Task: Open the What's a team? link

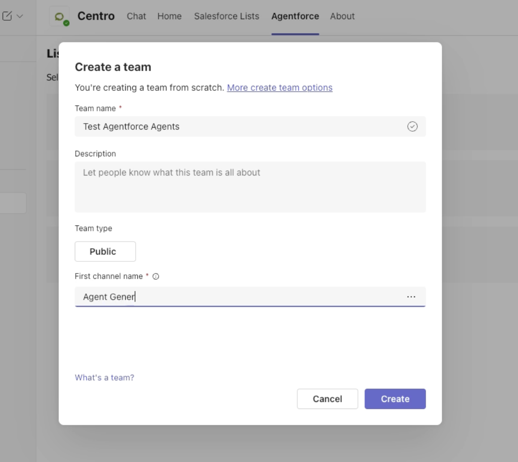Action: click(x=105, y=378)
